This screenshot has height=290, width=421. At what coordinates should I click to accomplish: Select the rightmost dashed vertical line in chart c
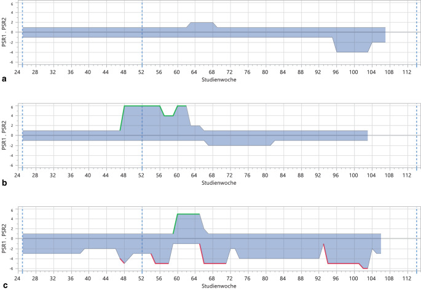pyautogui.click(x=416, y=246)
